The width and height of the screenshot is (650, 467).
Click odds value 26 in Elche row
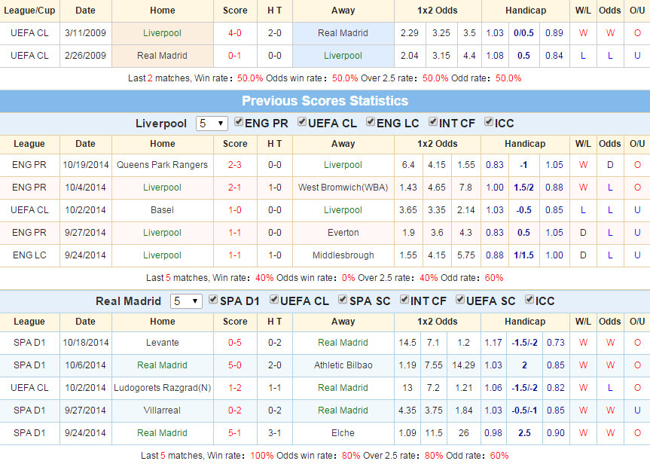(x=463, y=433)
